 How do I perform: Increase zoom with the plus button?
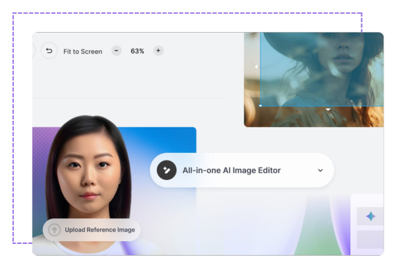pyautogui.click(x=158, y=51)
